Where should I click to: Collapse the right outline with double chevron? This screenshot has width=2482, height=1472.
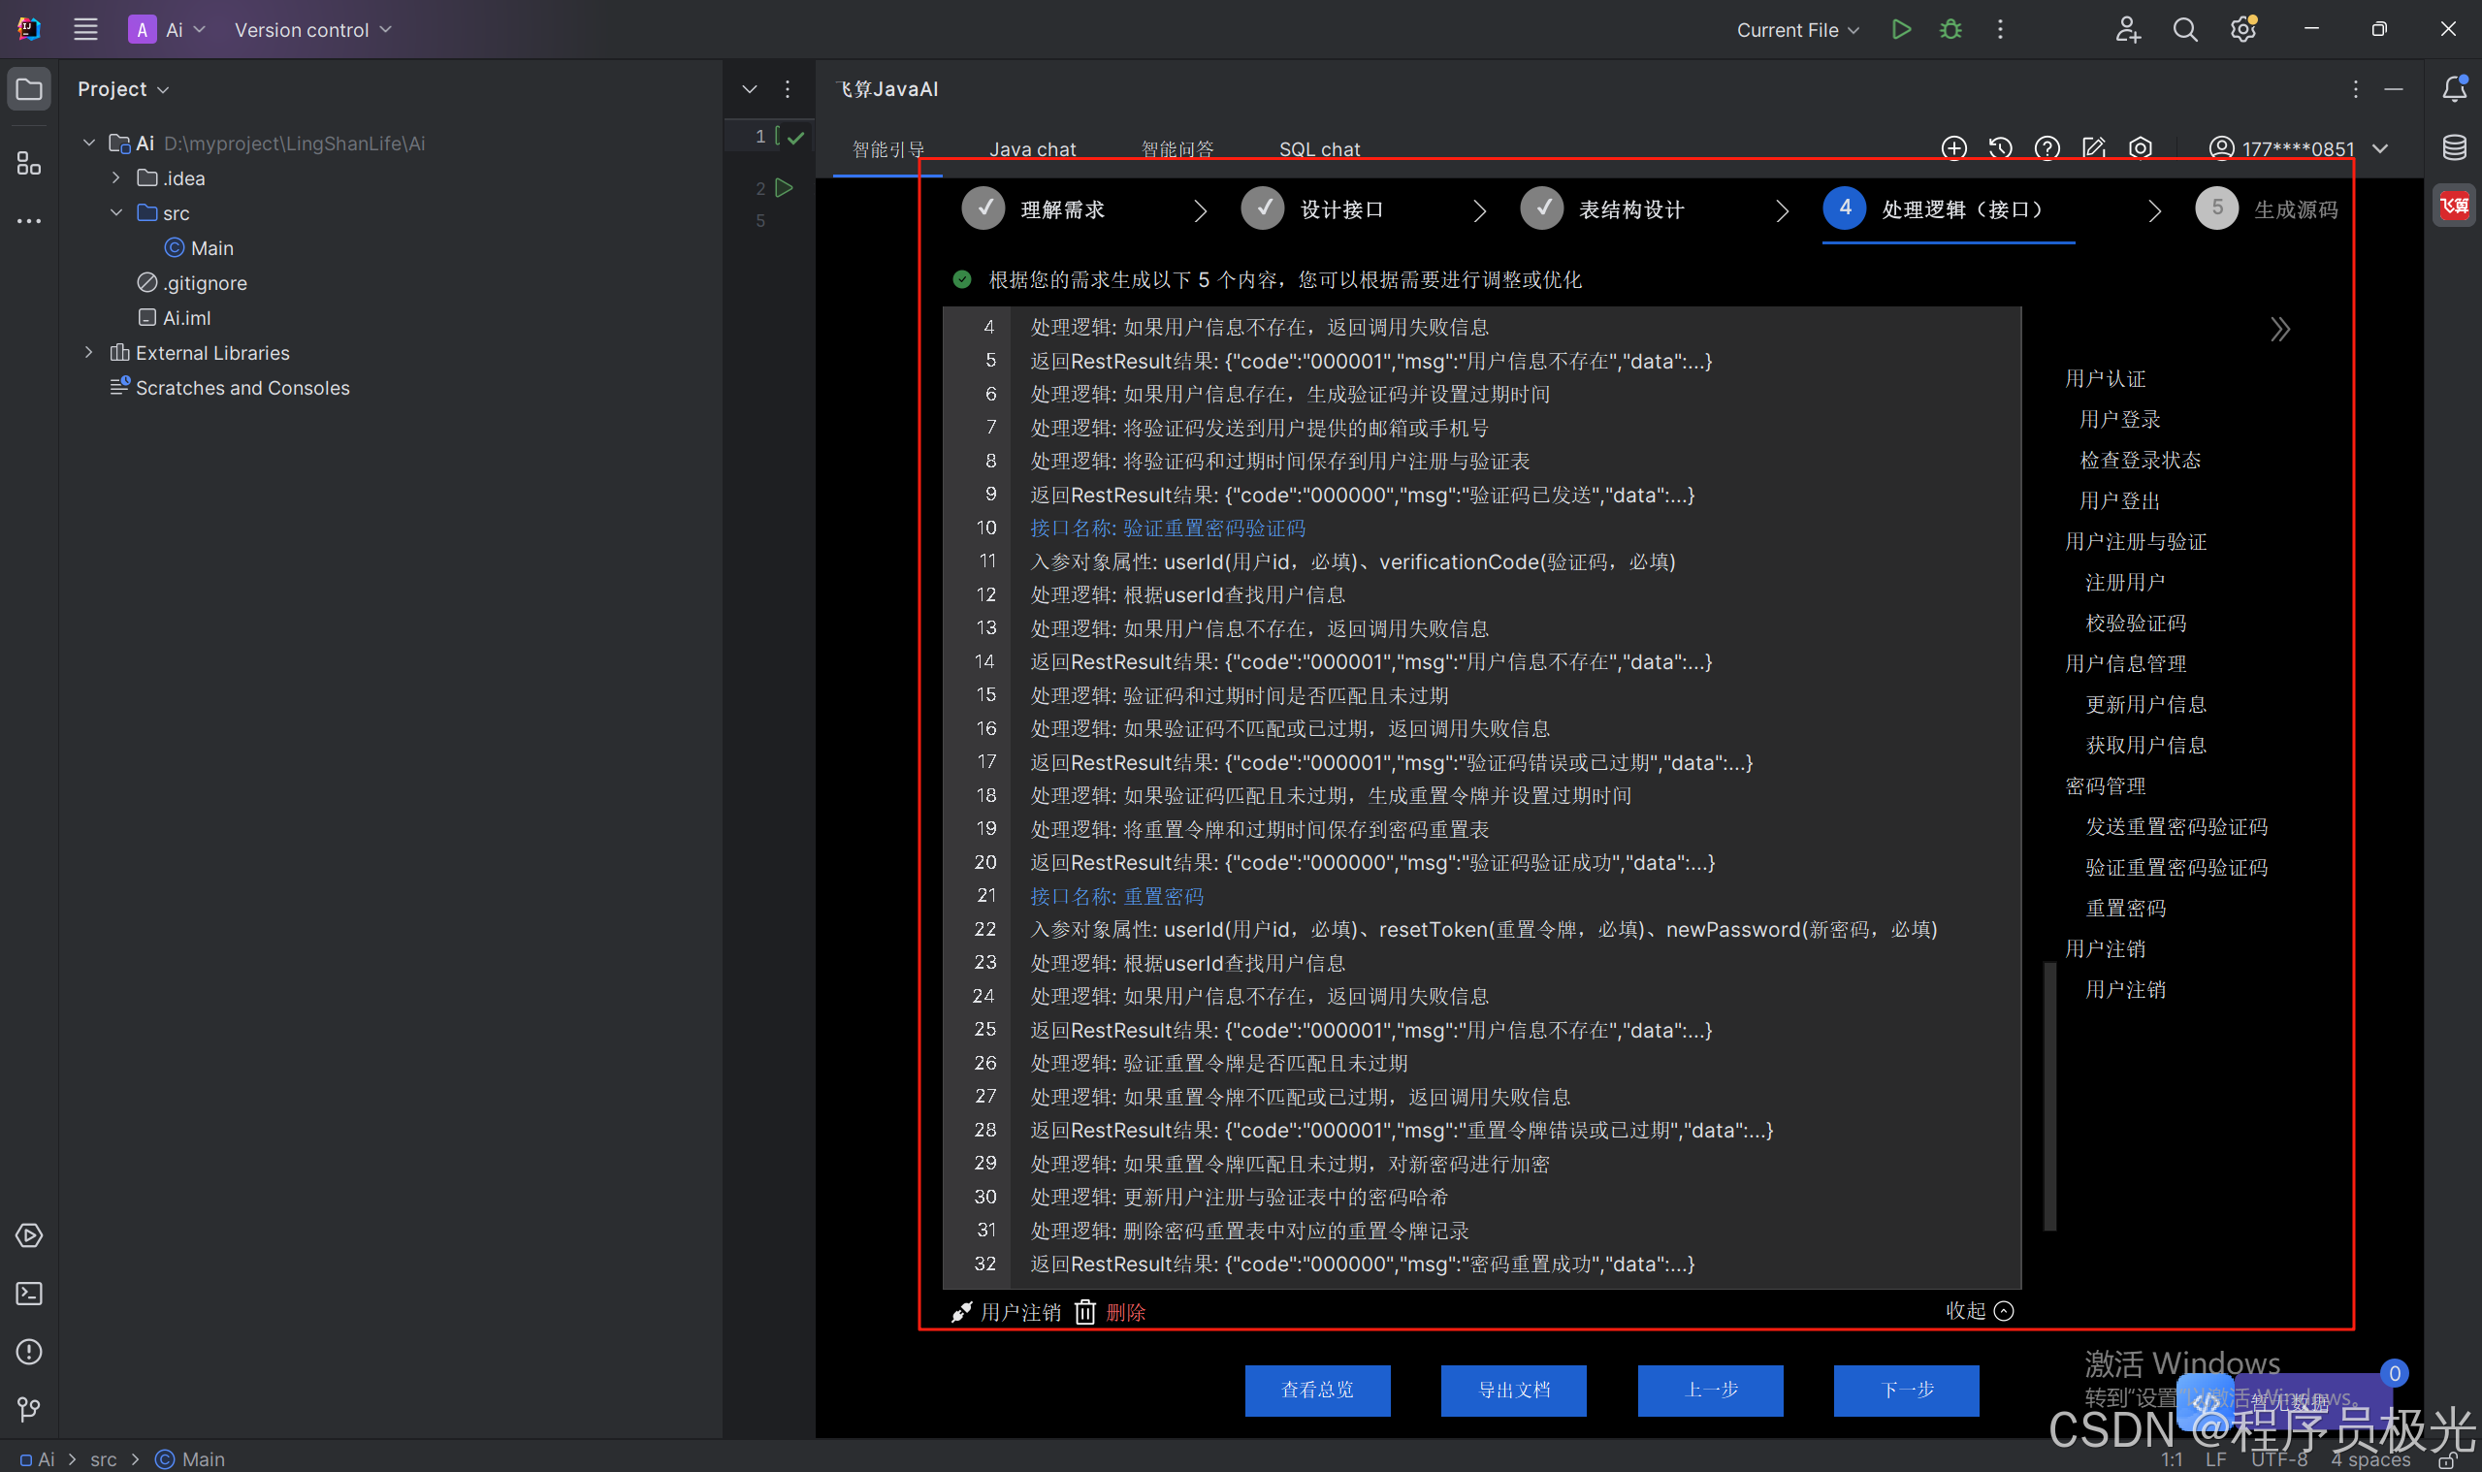point(2279,330)
